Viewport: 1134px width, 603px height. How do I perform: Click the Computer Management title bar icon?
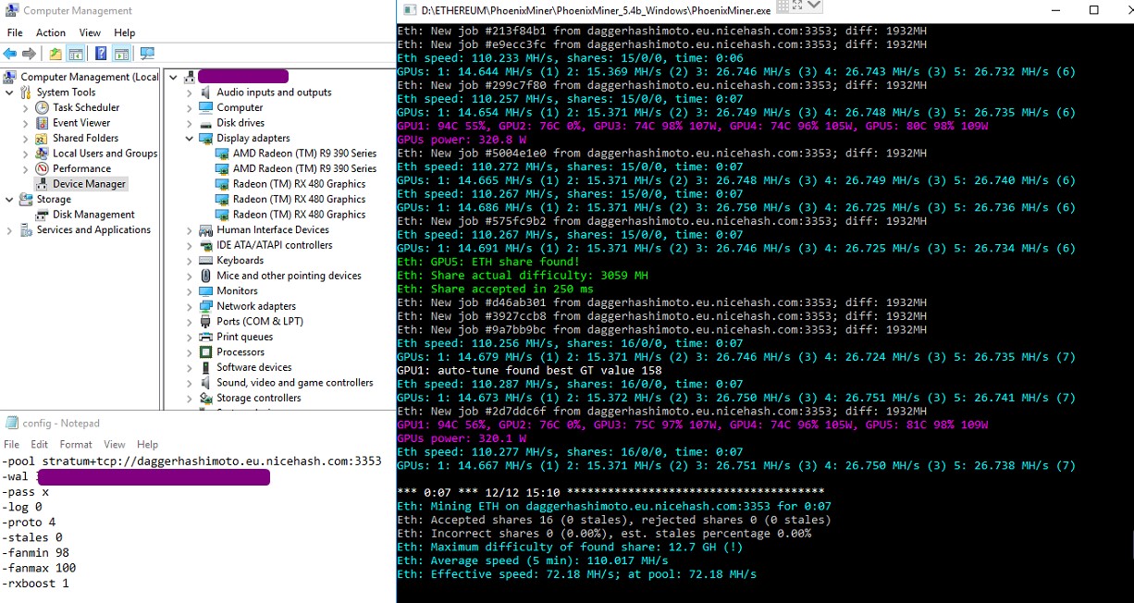pyautogui.click(x=12, y=10)
